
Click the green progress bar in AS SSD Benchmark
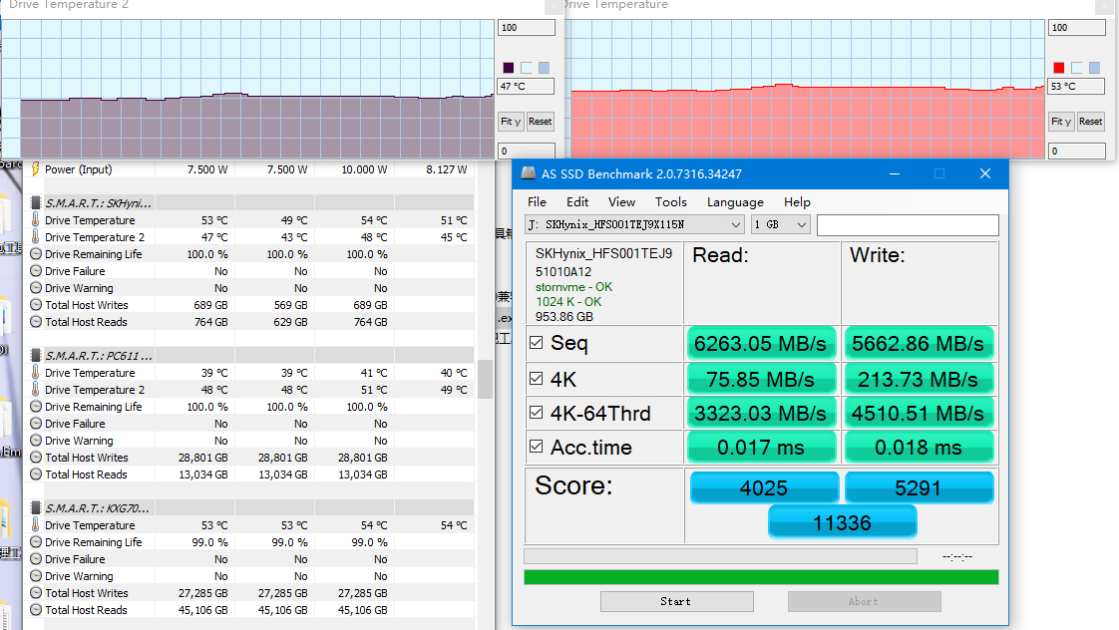(762, 577)
